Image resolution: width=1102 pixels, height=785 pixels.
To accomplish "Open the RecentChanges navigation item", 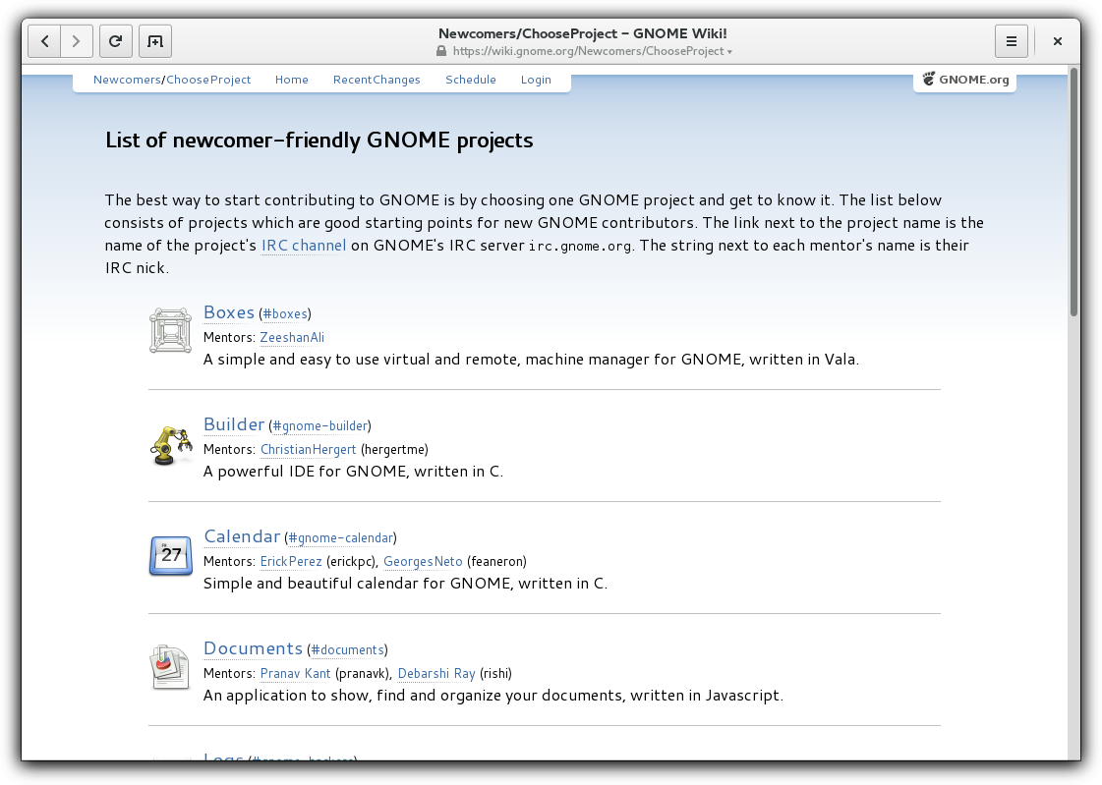I will point(377,80).
